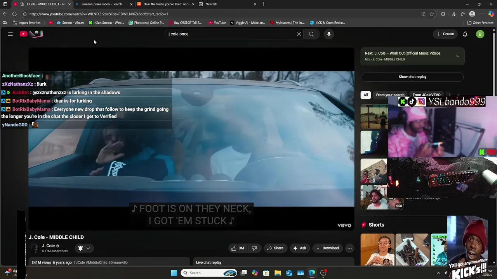Open Other favorites folder
497x279 pixels.
tap(480, 22)
